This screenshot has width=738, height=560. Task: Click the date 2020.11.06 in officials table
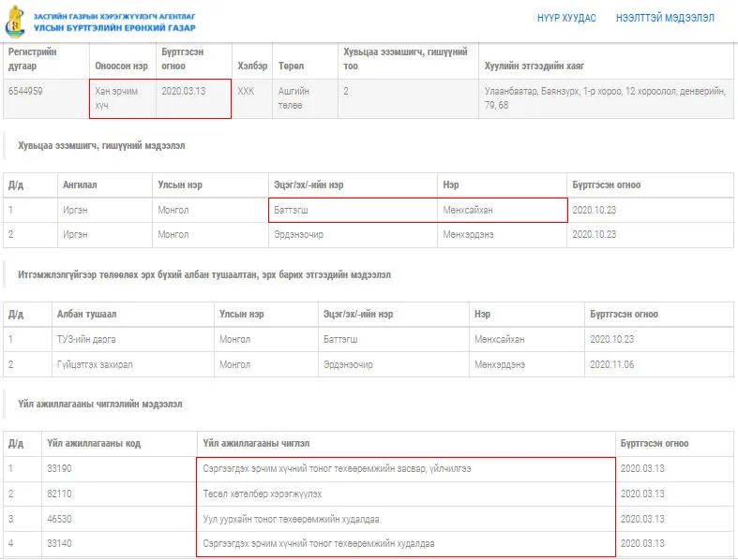pyautogui.click(x=611, y=365)
